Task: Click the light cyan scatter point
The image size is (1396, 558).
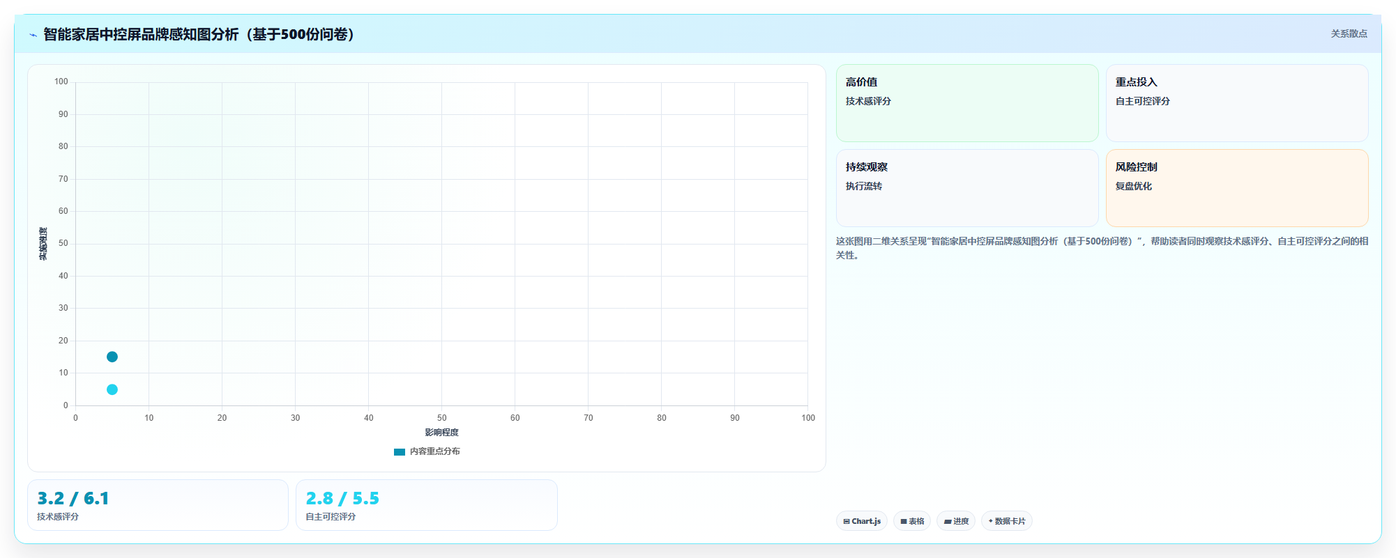Action: pyautogui.click(x=112, y=389)
